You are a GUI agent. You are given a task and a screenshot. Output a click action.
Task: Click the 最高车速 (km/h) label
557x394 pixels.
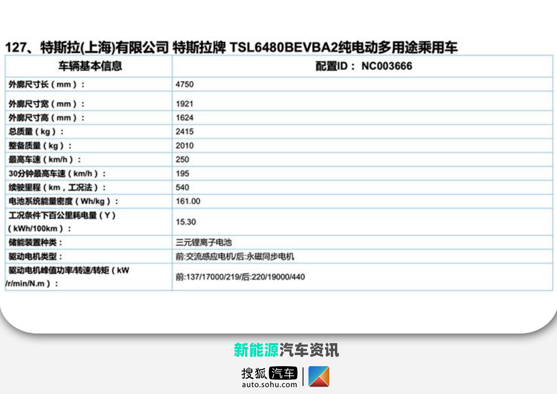[x=45, y=160]
